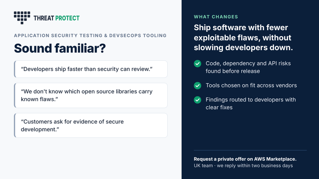Click the checkmark beside Findings routed to developers
Image resolution: width=319 pixels, height=179 pixels.
coord(198,100)
